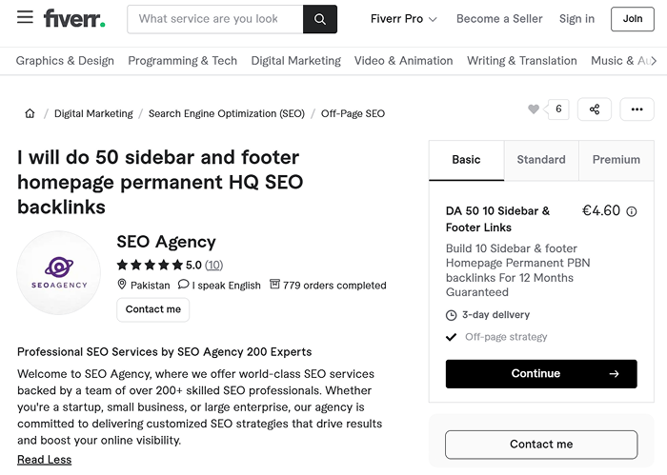Click the Join button

click(632, 19)
